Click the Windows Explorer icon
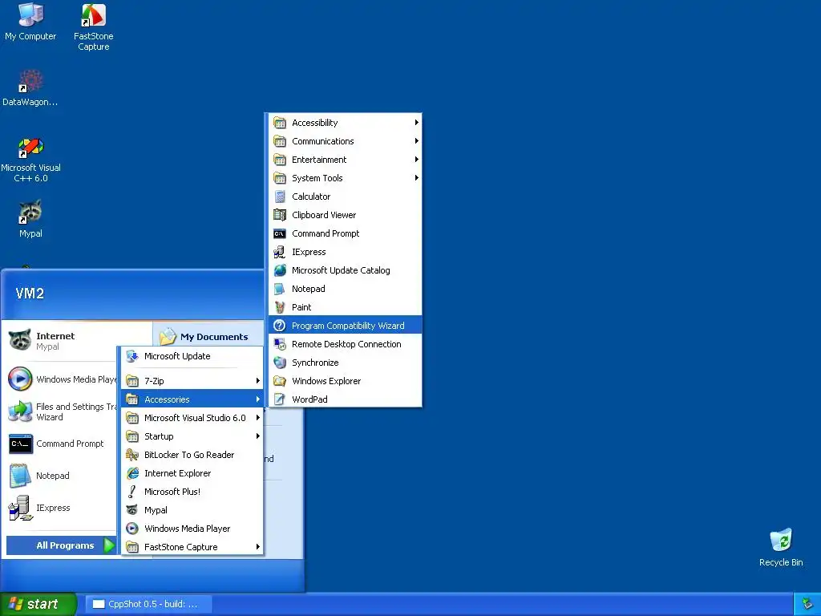Screen dimensions: 821x616 click(x=280, y=381)
